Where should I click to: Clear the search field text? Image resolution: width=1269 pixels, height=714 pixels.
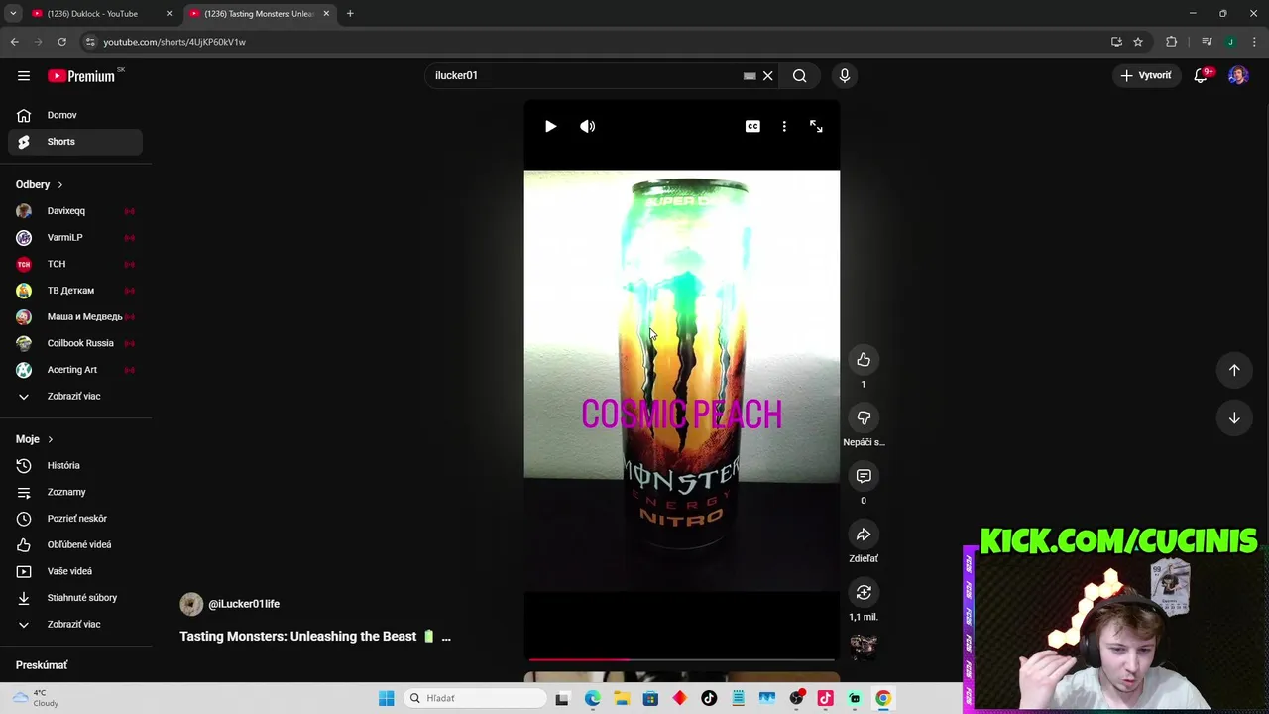coord(767,75)
